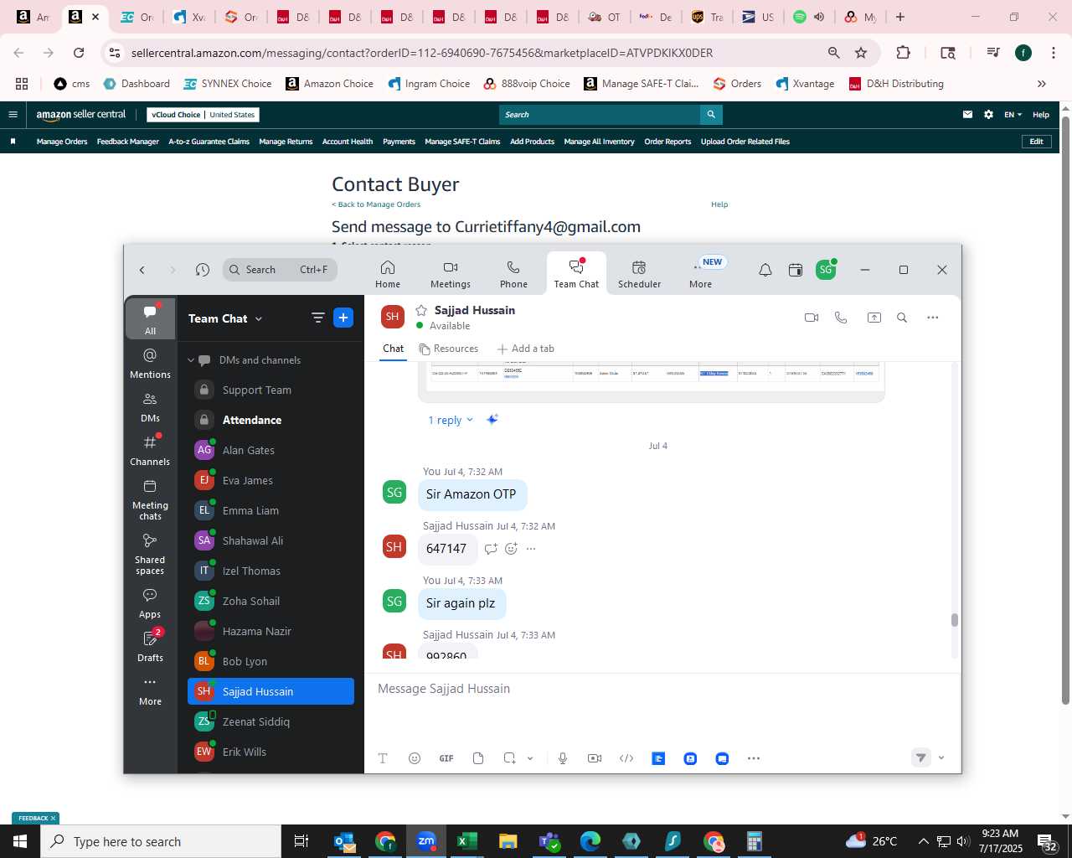Start phone call with Sajjad Hussain
This screenshot has width=1072, height=858.
[841, 318]
